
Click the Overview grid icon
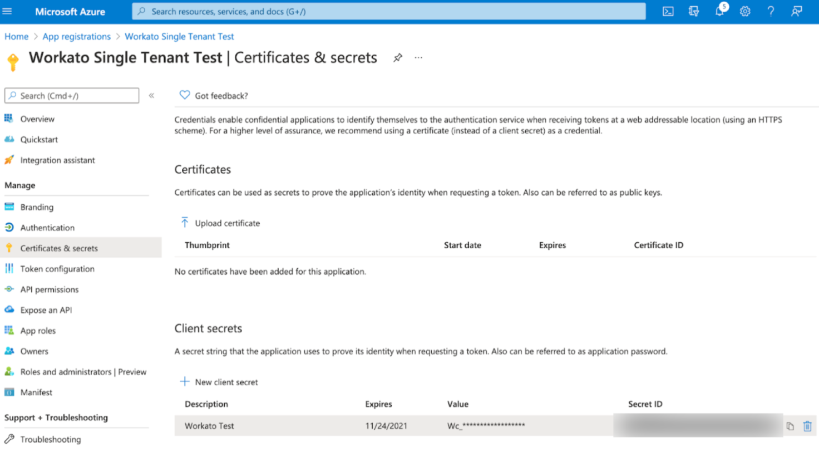coord(9,119)
